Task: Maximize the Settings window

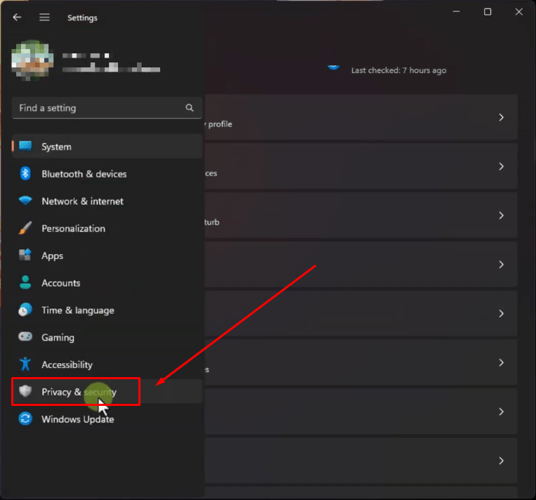Action: [488, 12]
